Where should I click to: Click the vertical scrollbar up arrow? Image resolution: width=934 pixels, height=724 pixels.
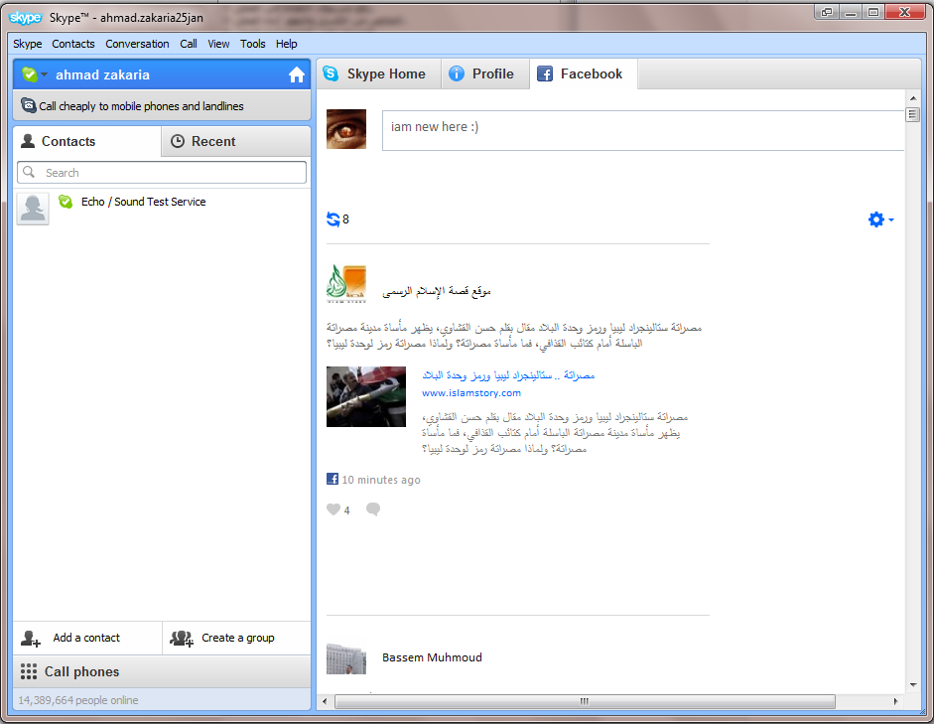pyautogui.click(x=912, y=97)
